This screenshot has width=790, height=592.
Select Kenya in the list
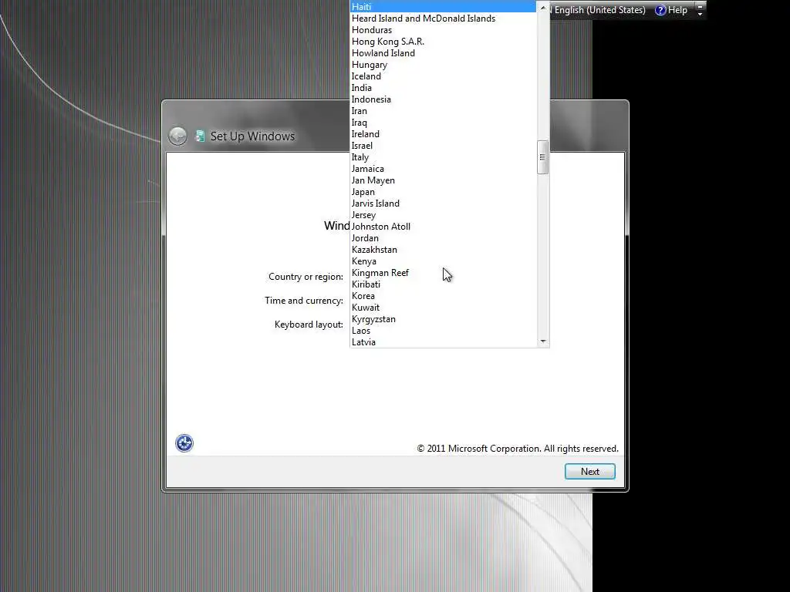pyautogui.click(x=443, y=261)
